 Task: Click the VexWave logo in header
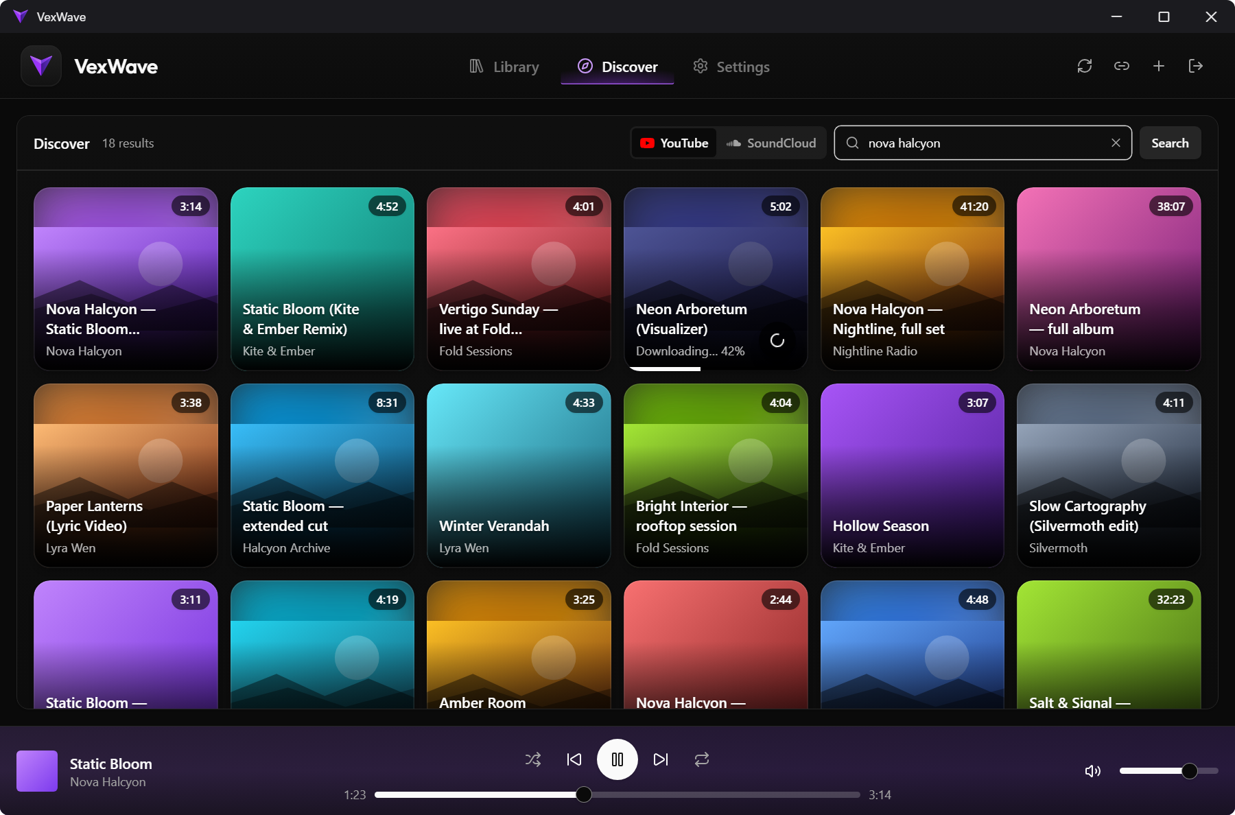coord(41,66)
